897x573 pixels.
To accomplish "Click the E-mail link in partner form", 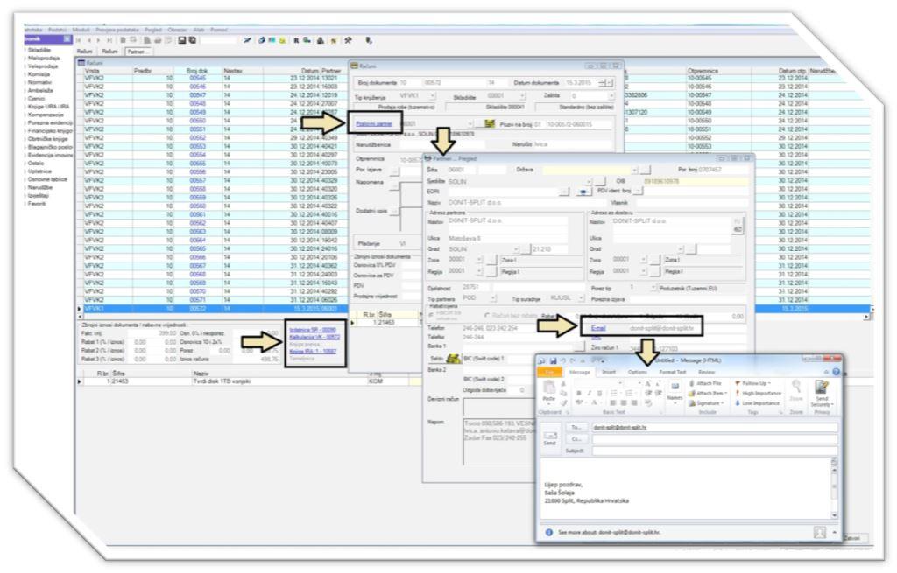I will (598, 329).
